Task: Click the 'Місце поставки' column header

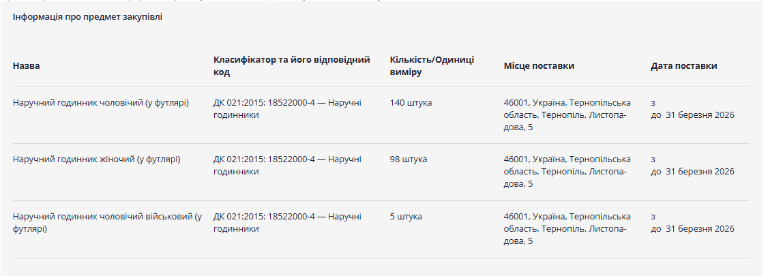Action: click(539, 66)
